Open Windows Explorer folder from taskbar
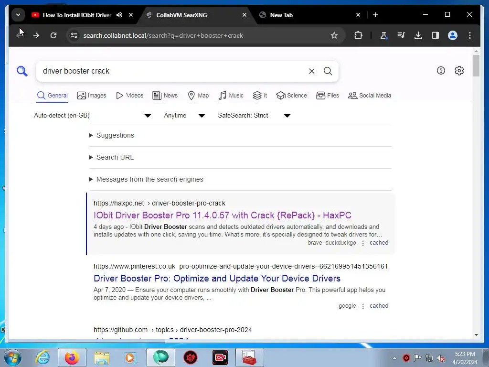 point(102,357)
